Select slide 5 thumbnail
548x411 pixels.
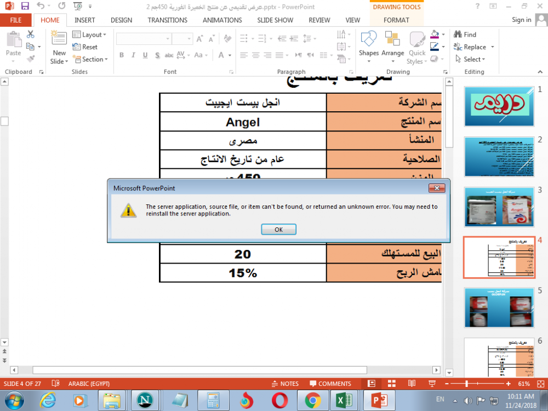click(499, 307)
